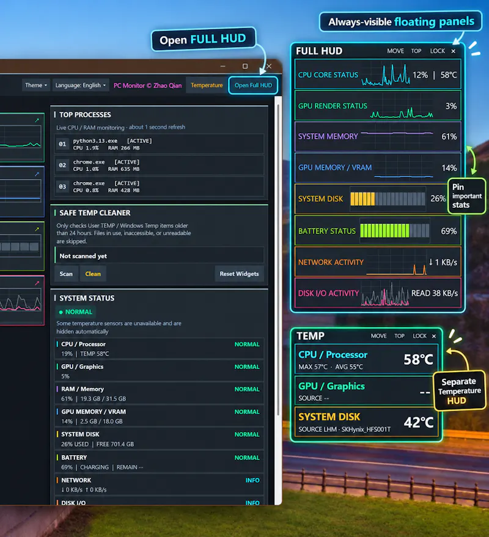The height and width of the screenshot is (537, 489).
Task: Click the GPU MEMORY / VRAM 14% widget in HUD
Action: pyautogui.click(x=378, y=167)
